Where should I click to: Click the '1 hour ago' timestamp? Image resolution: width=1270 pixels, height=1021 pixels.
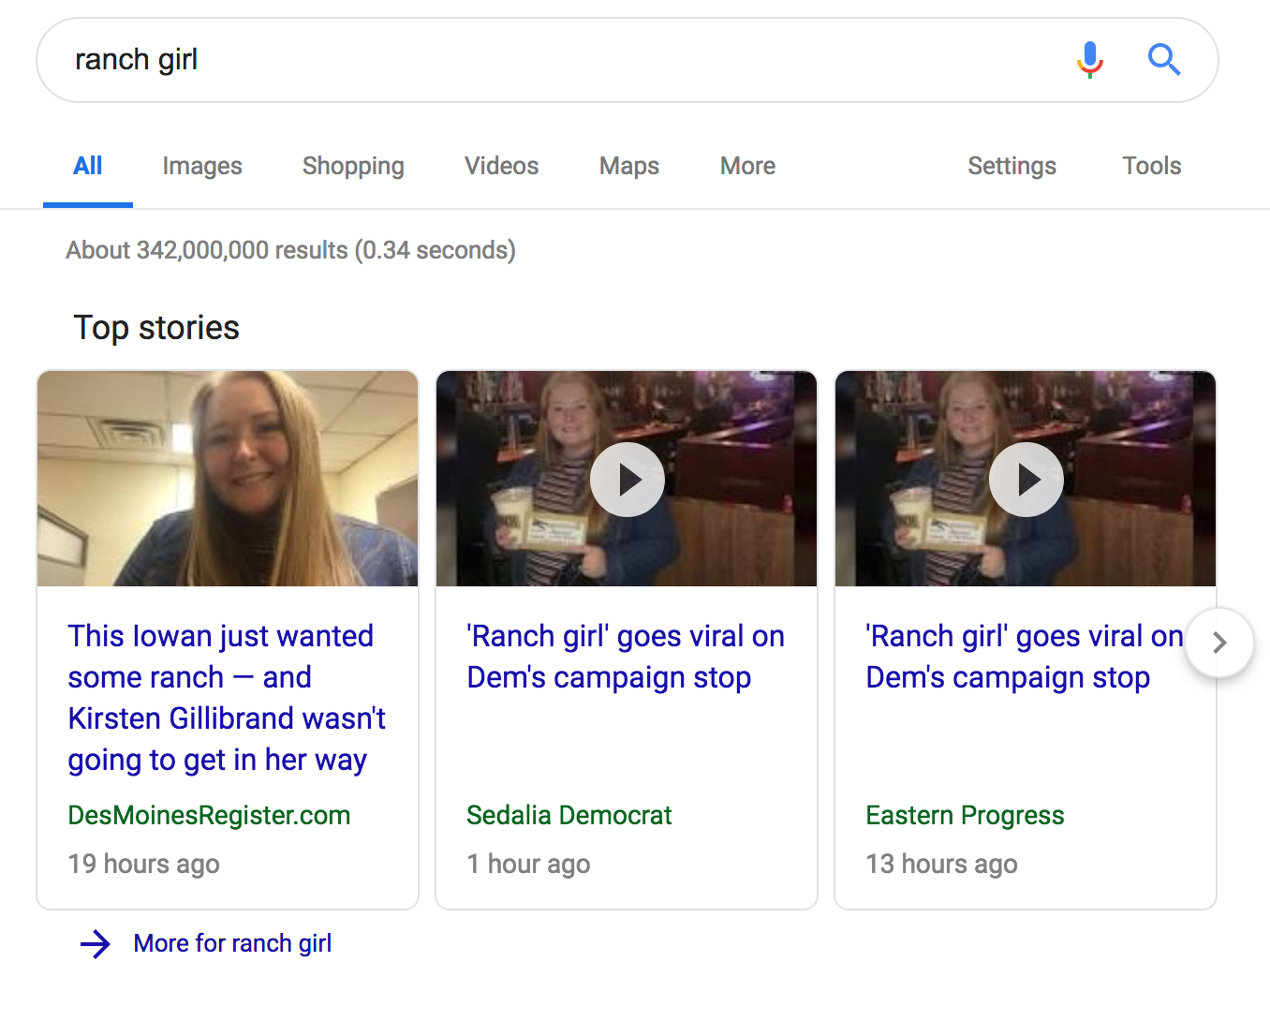[528, 865]
